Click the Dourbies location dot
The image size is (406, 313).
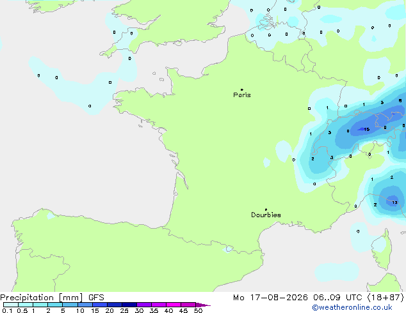(266, 210)
